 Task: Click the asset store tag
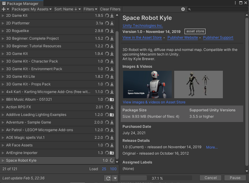coord(195,31)
